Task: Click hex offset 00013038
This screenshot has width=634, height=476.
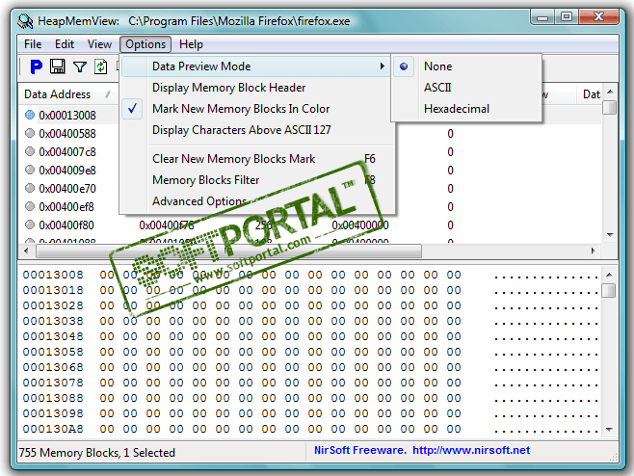Action: pos(53,321)
